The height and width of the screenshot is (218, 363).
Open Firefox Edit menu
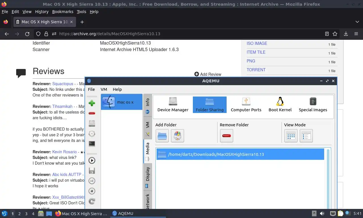[x=15, y=12]
